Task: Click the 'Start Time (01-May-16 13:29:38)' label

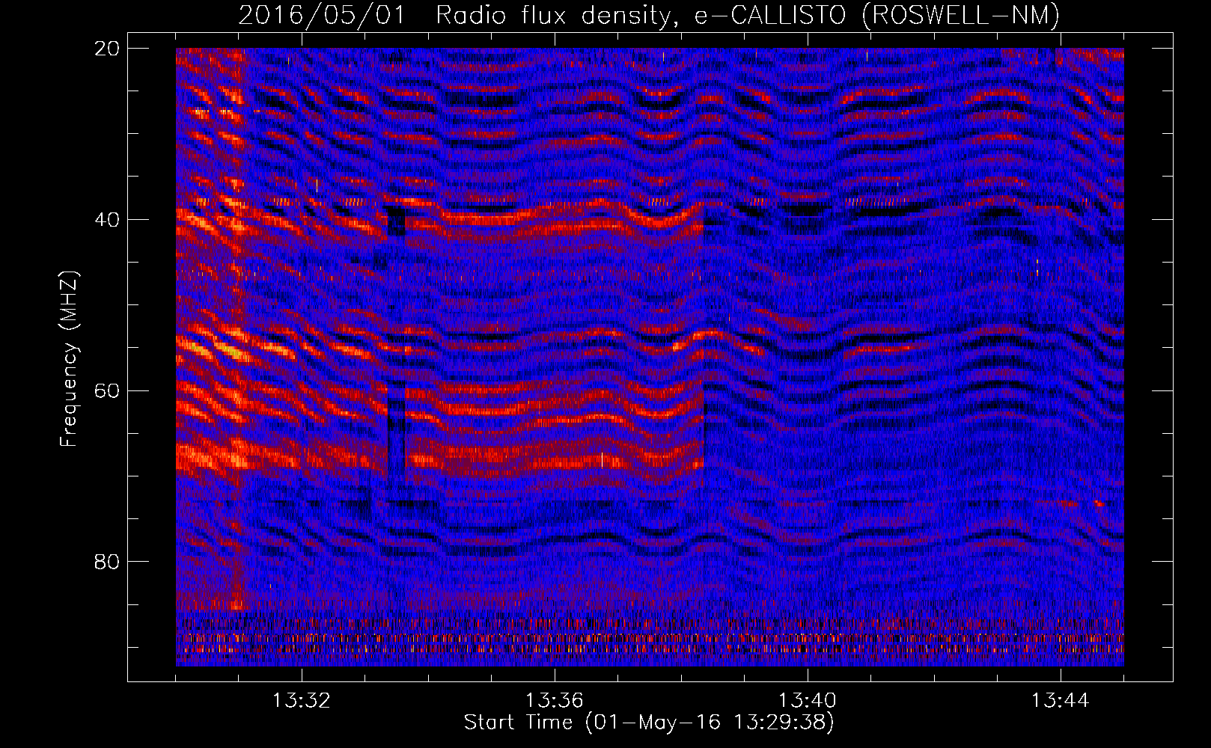Action: click(x=649, y=723)
